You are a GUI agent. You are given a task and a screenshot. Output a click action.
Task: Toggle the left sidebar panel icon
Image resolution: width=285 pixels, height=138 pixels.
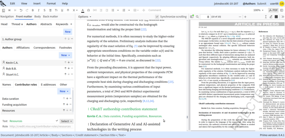click(4, 10)
